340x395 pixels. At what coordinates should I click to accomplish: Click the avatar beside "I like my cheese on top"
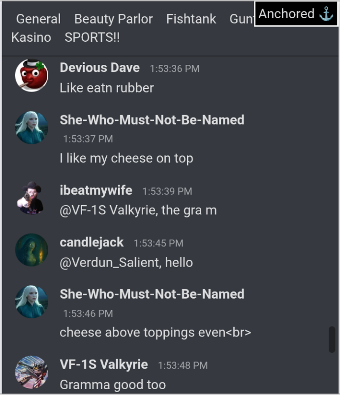pyautogui.click(x=31, y=128)
